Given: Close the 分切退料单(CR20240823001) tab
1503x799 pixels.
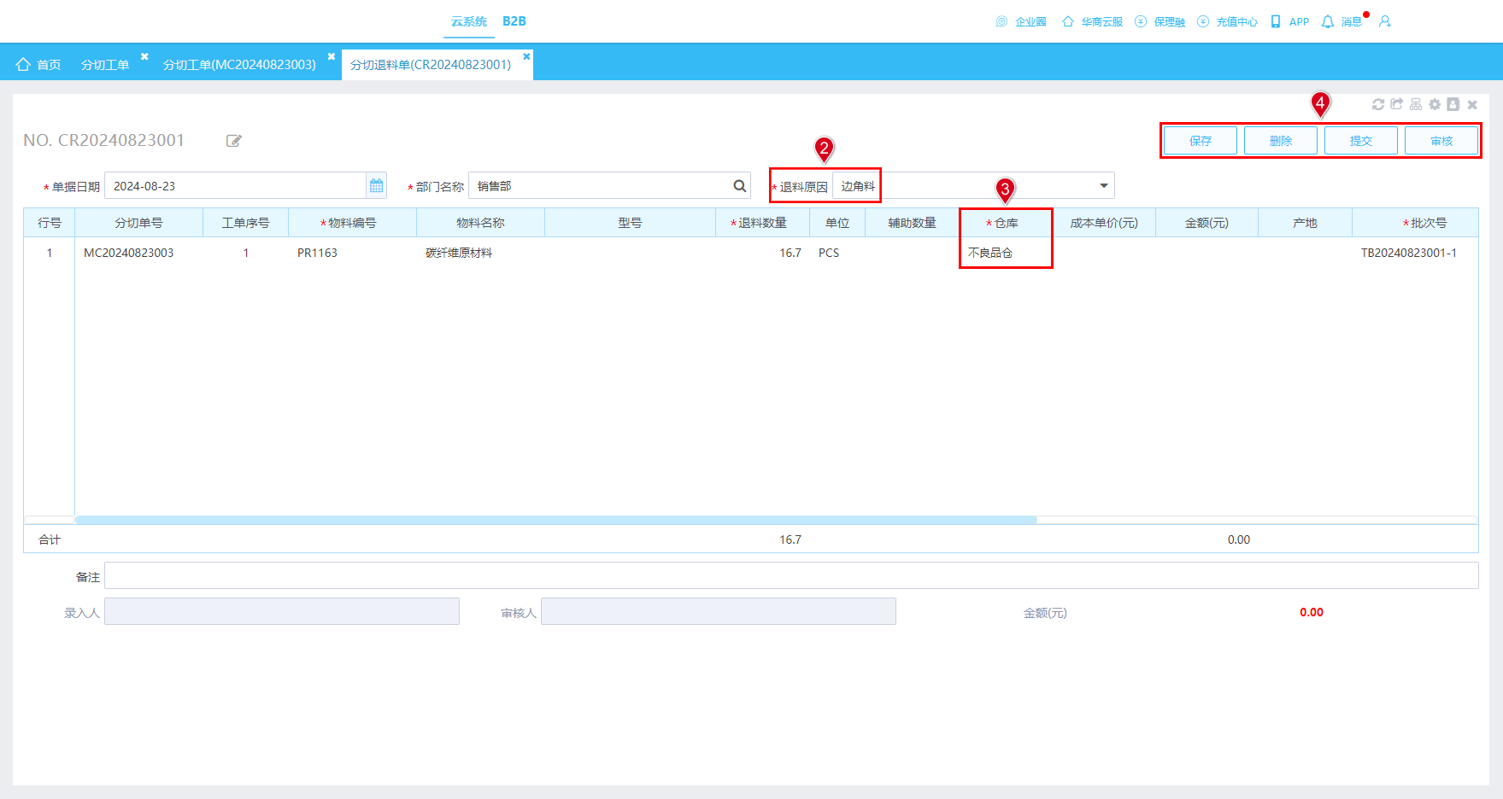Looking at the screenshot, I should 526,56.
